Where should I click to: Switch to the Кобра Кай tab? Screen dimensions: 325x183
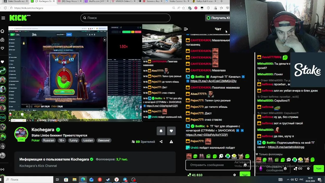pos(204,1)
